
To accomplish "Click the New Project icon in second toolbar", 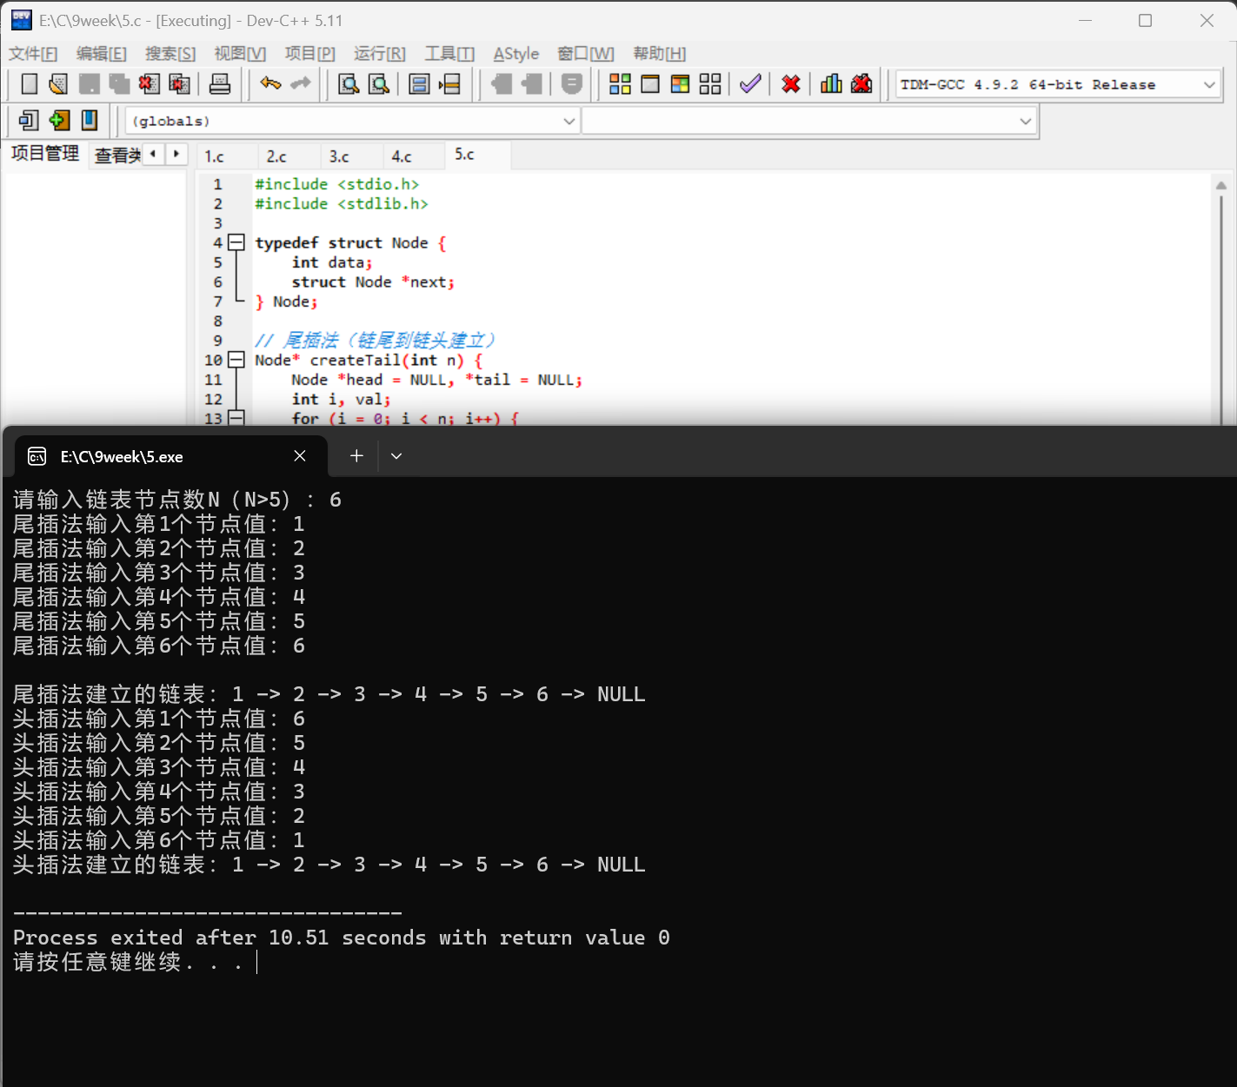I will 29,120.
